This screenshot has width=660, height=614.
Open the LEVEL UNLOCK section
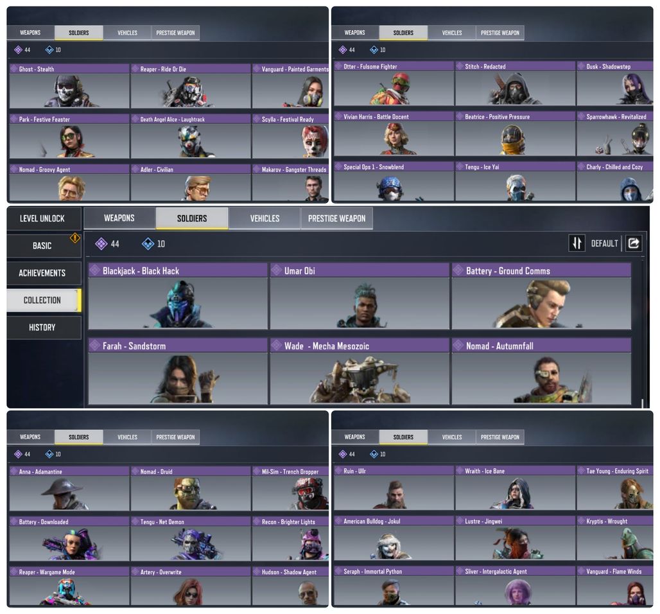click(42, 218)
